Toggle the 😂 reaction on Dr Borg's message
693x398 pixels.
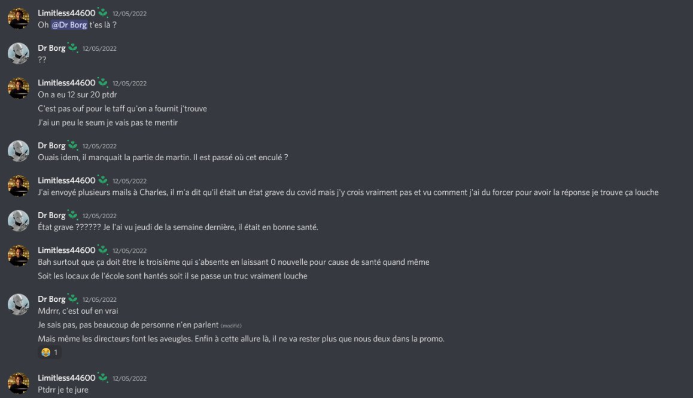click(45, 352)
